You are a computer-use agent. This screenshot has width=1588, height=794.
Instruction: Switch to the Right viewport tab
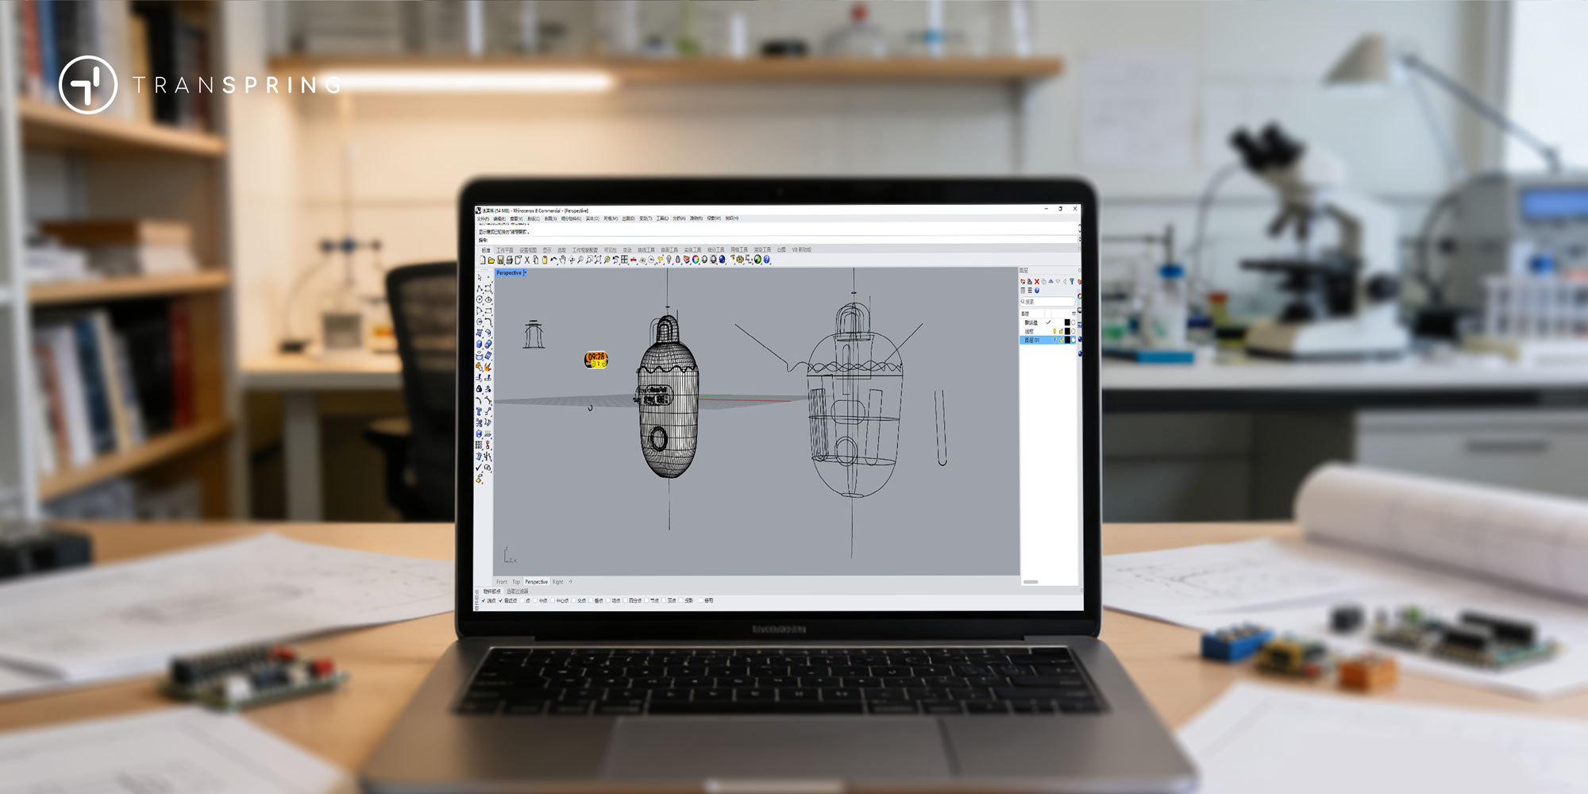(x=557, y=582)
